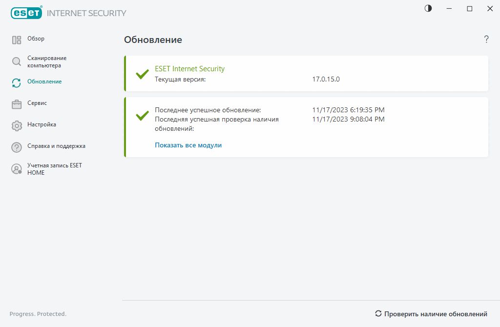Viewport: 500px width, 327px height.
Task: Open the Настройка settings section
Action: tap(42, 124)
